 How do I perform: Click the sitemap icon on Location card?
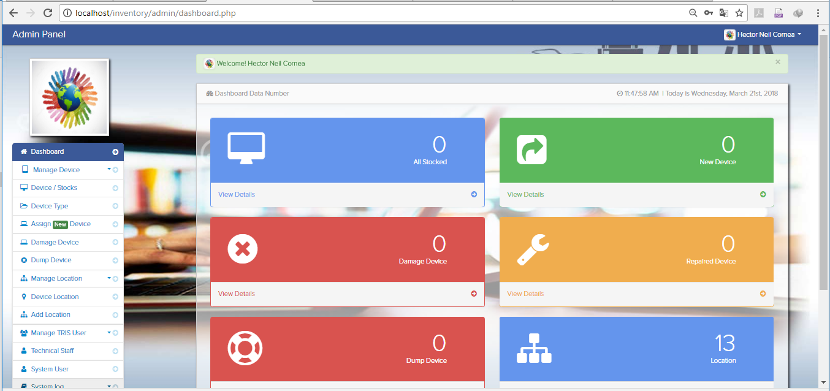[x=533, y=347]
